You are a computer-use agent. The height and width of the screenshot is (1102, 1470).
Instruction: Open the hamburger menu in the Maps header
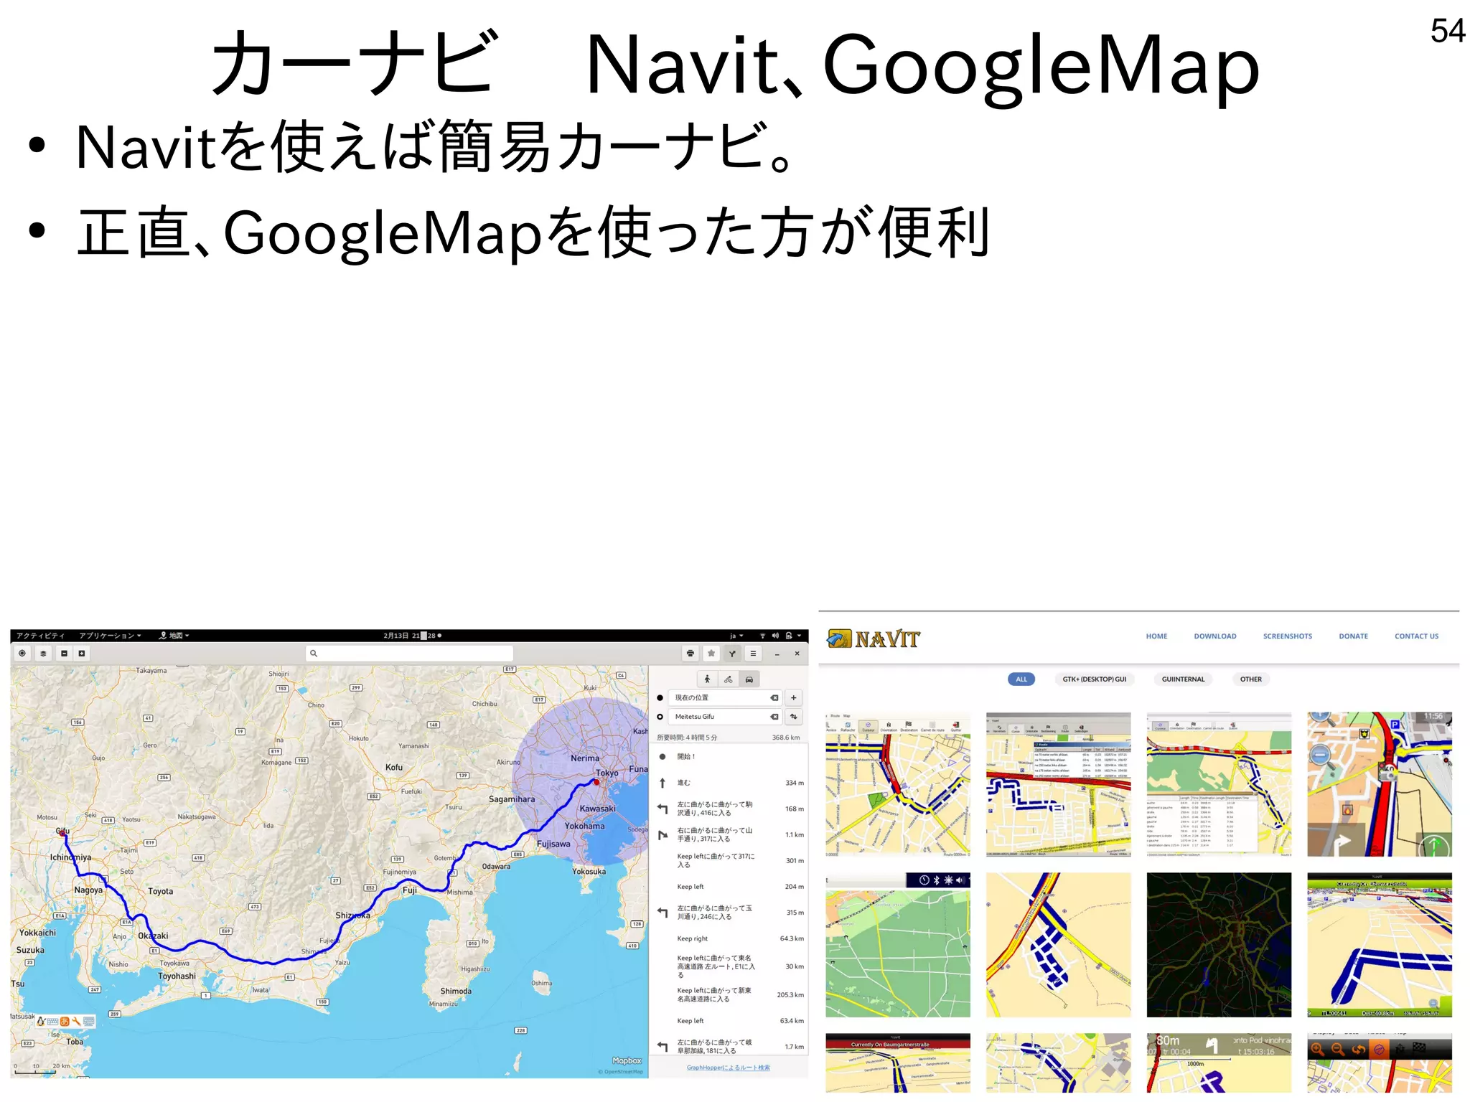(x=753, y=654)
